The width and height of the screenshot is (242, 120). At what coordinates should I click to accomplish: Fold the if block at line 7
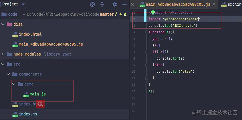click(147, 52)
